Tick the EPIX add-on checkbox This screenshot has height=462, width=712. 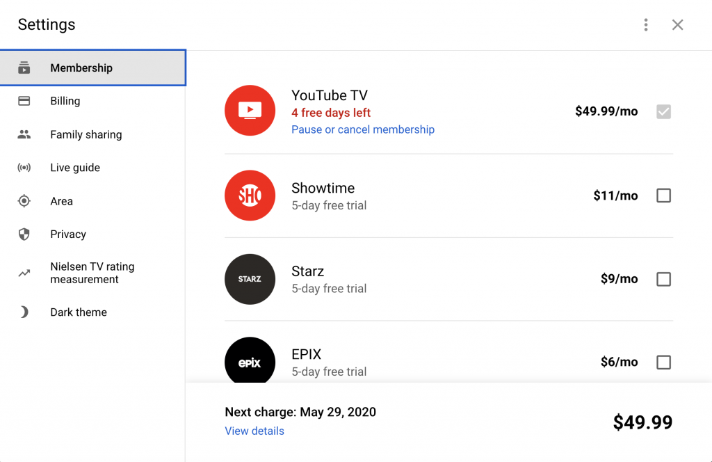[663, 362]
